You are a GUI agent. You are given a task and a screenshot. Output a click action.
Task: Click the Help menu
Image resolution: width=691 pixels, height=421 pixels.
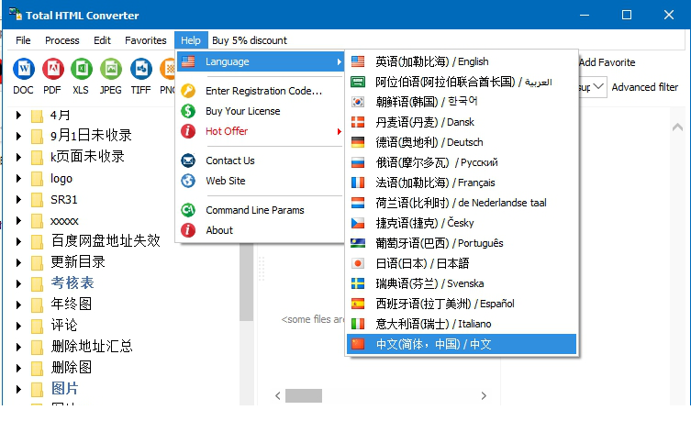coord(190,40)
